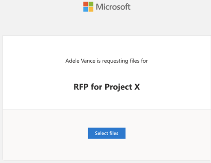Click empty white card area above request text
Image resolution: width=211 pixels, height=163 pixels.
107,46
